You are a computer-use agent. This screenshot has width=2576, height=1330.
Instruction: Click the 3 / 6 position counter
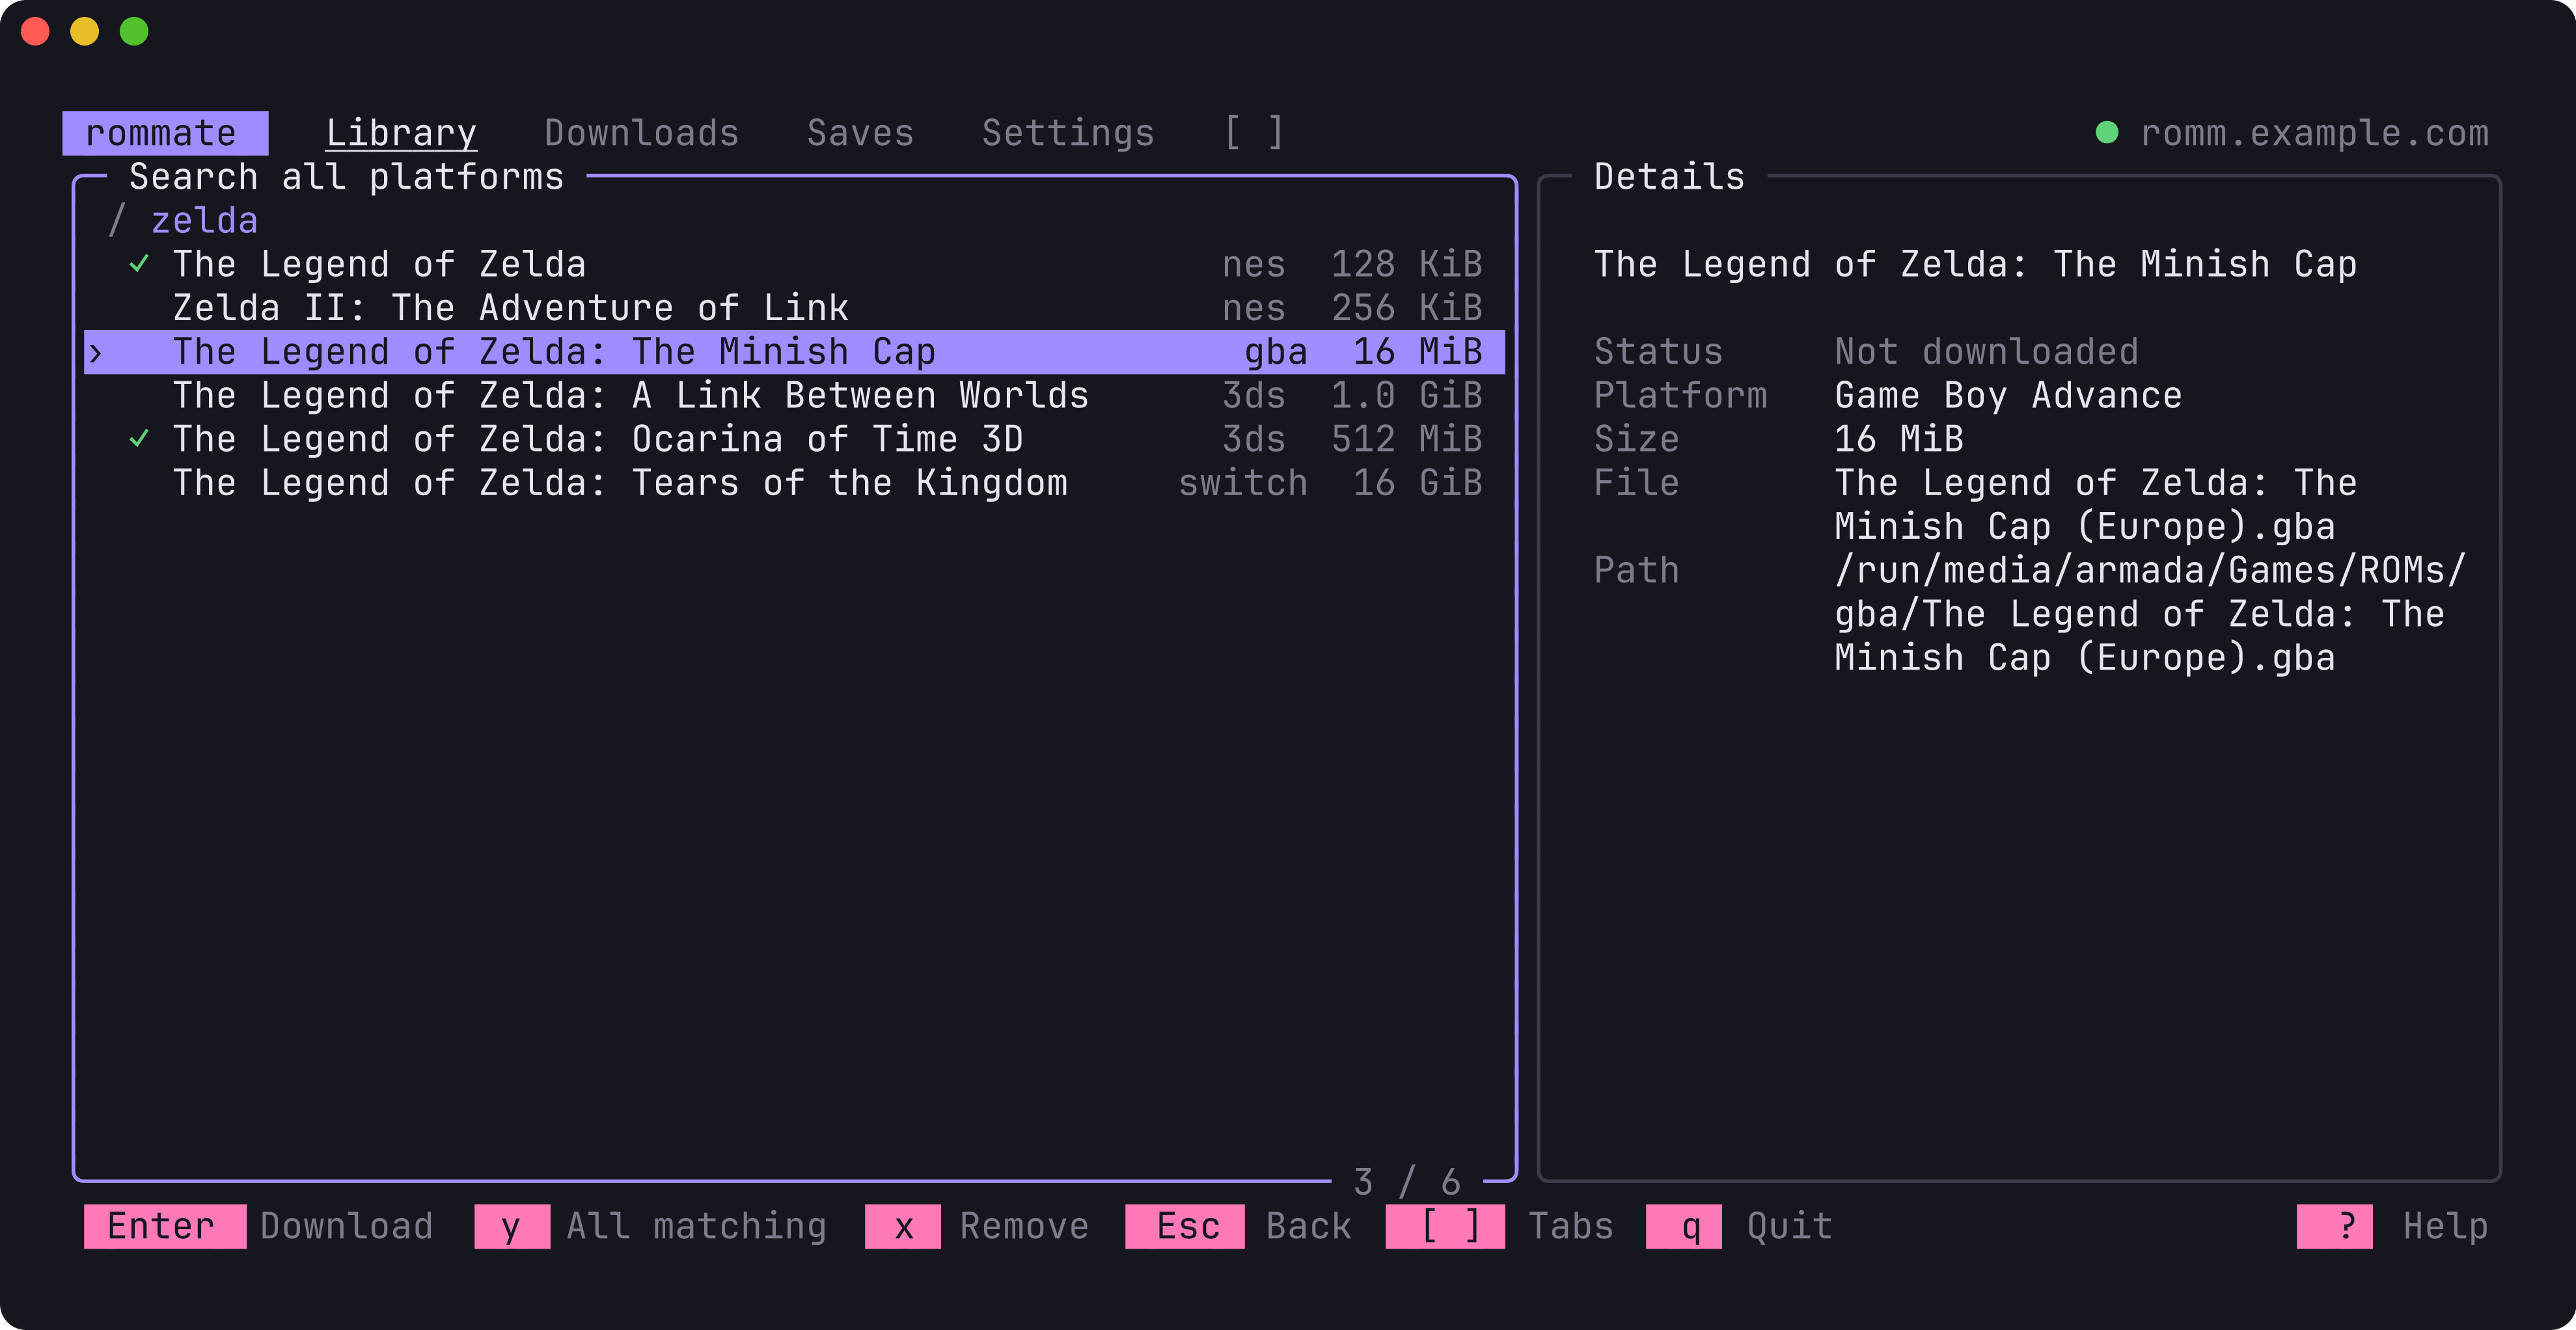coord(1406,1182)
